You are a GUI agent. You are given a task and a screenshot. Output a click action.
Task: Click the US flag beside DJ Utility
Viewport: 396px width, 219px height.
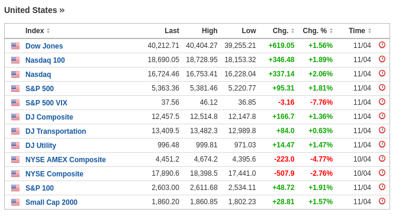pyautogui.click(x=15, y=145)
